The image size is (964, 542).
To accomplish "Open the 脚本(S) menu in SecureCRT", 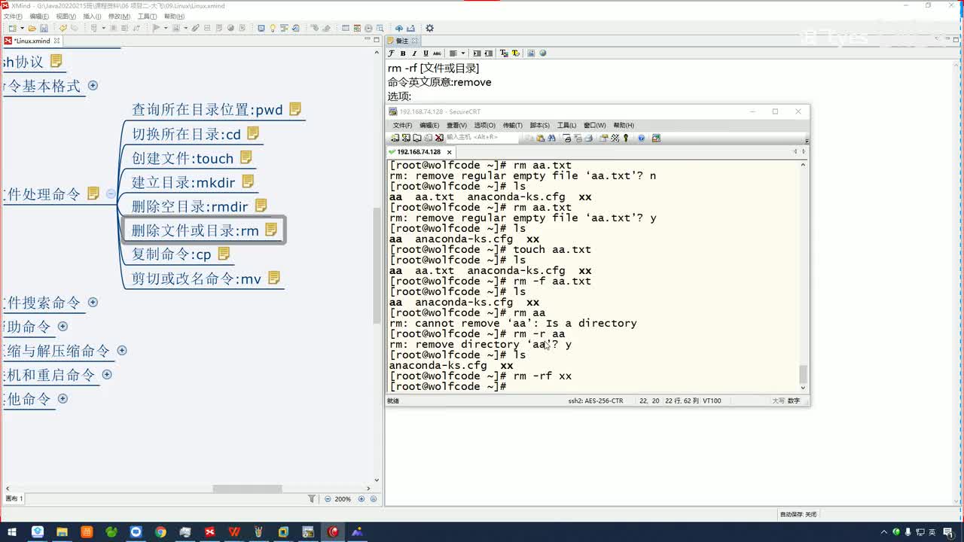I will coord(541,125).
